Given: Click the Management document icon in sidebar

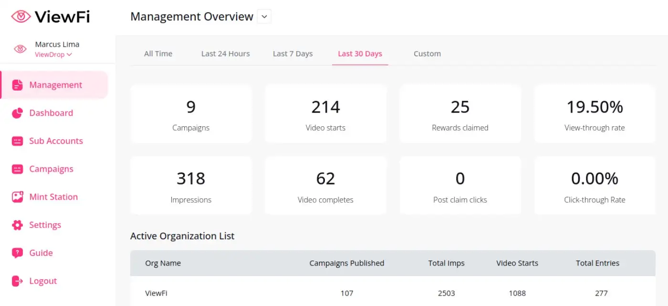Looking at the screenshot, I should (x=18, y=85).
